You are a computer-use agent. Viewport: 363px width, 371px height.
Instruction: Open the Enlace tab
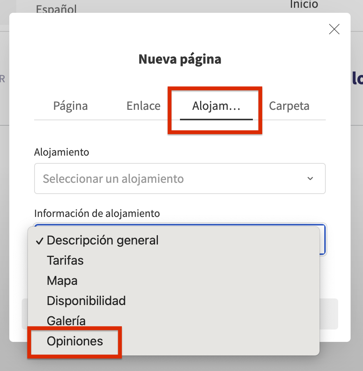click(143, 106)
